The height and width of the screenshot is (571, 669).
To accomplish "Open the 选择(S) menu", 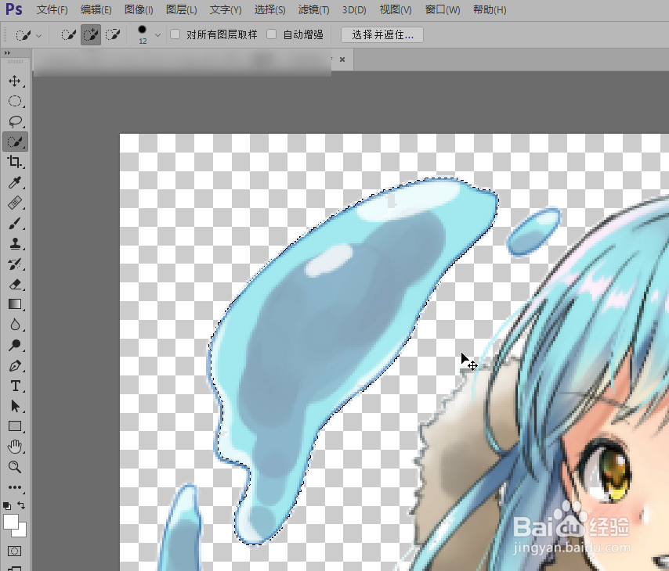I will click(x=269, y=10).
